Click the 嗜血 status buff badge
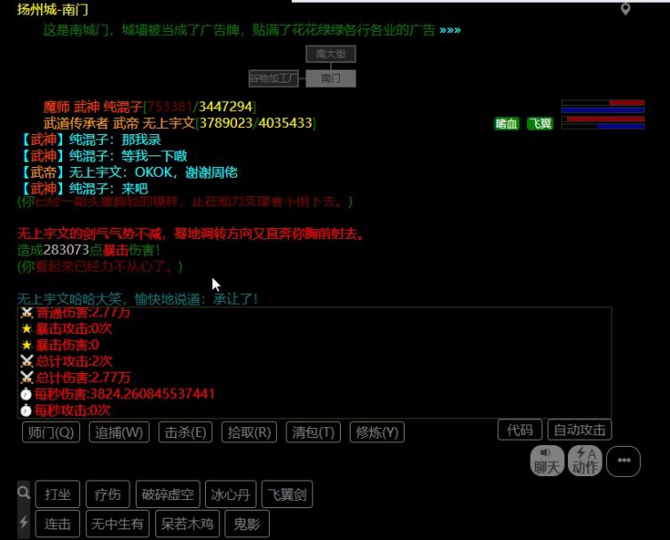This screenshot has height=540, width=670. 507,123
